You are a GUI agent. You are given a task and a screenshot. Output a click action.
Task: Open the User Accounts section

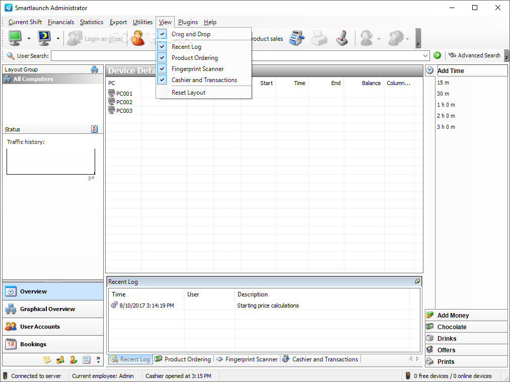[53, 327]
